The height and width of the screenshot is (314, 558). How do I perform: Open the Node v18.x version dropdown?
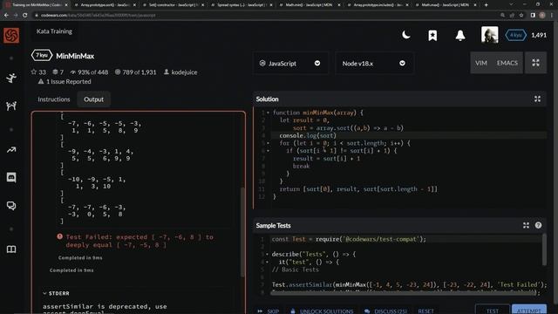(x=374, y=64)
